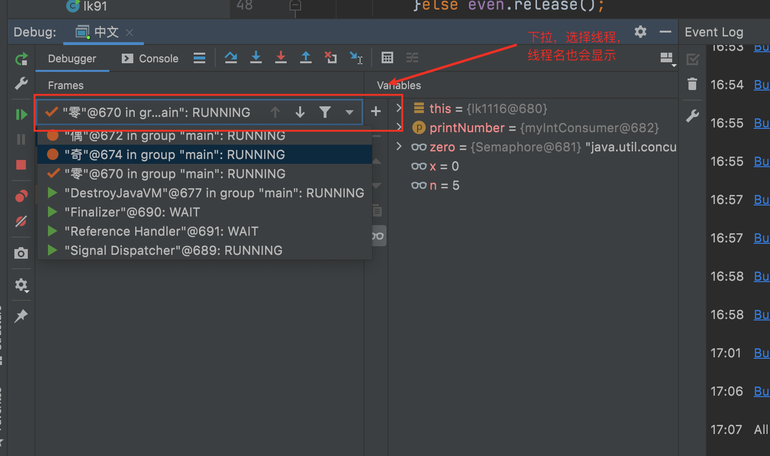
Task: Switch to the Console tab
Action: pos(150,58)
